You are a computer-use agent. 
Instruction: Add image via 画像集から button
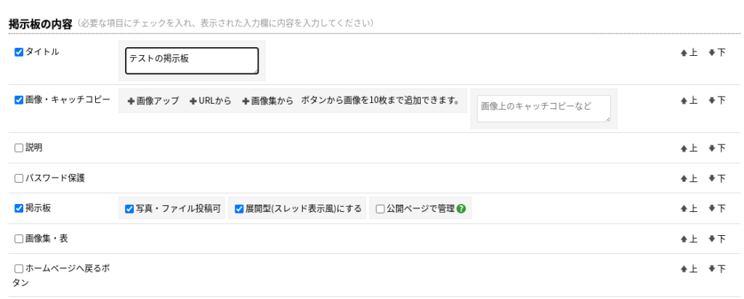[267, 101]
